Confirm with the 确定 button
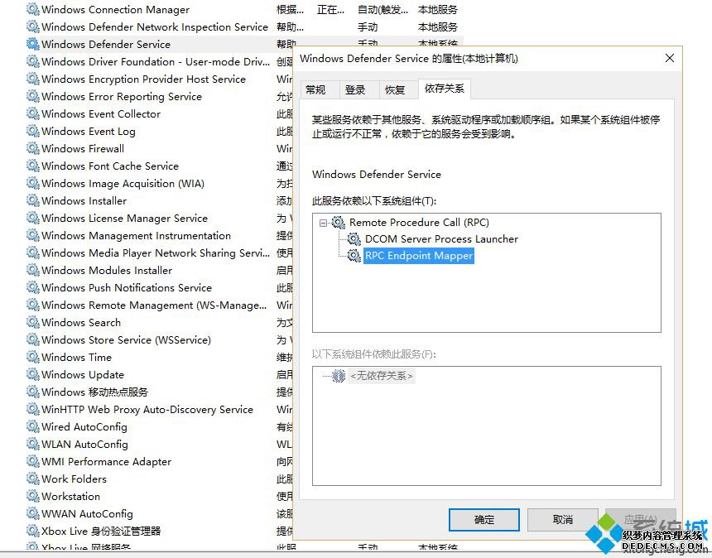Image resolution: width=712 pixels, height=558 pixels. [x=484, y=519]
